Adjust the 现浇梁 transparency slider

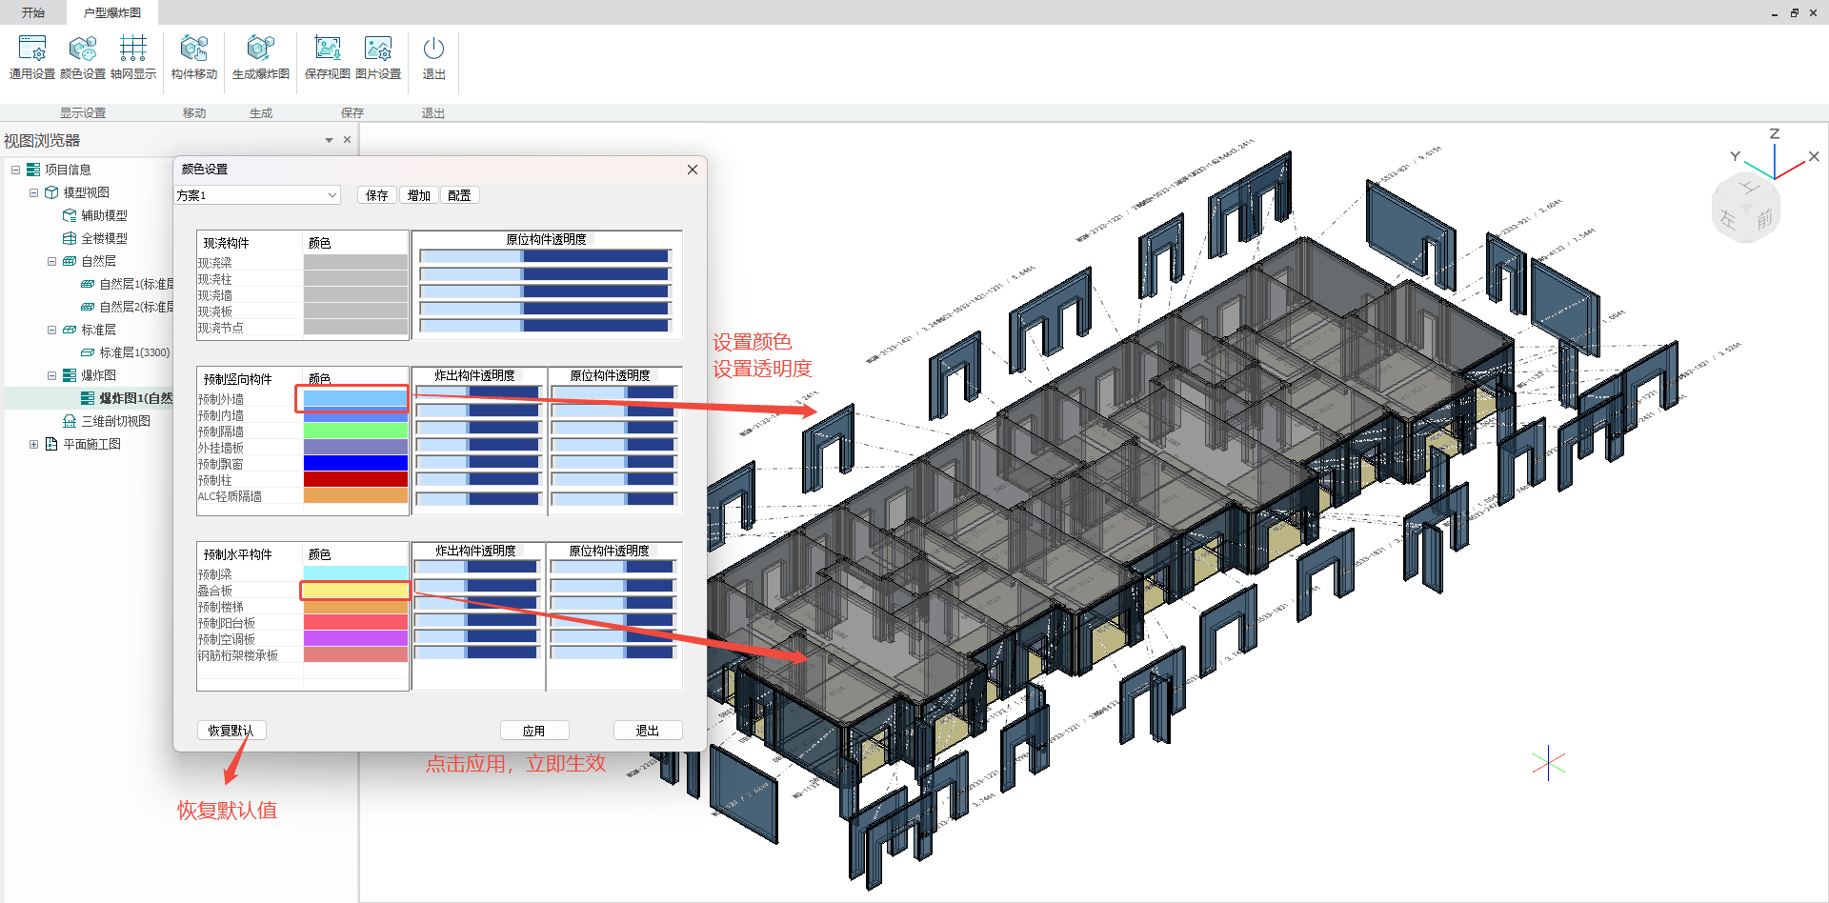545,257
